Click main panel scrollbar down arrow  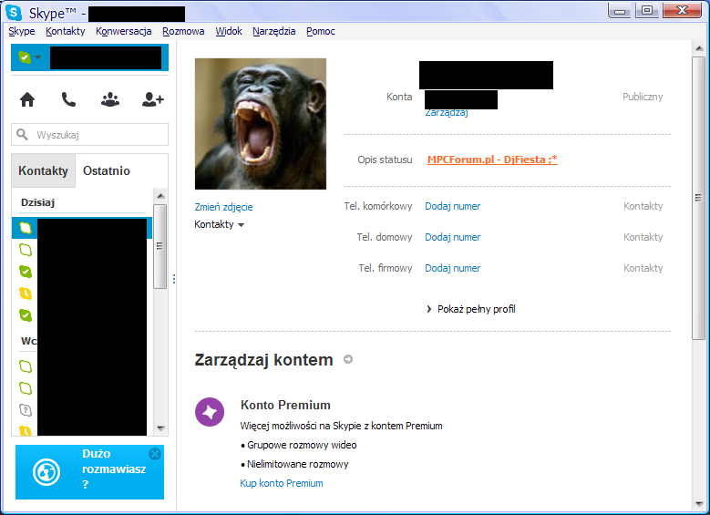pos(699,504)
